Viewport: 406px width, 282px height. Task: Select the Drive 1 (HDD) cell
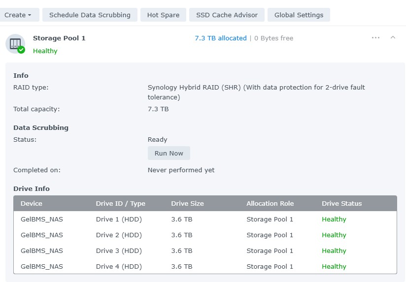coord(119,219)
